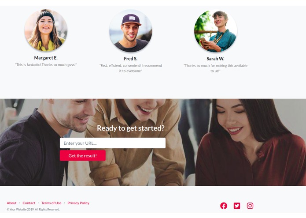Select the Fred S. name heading
This screenshot has width=306, height=218.
131,58
